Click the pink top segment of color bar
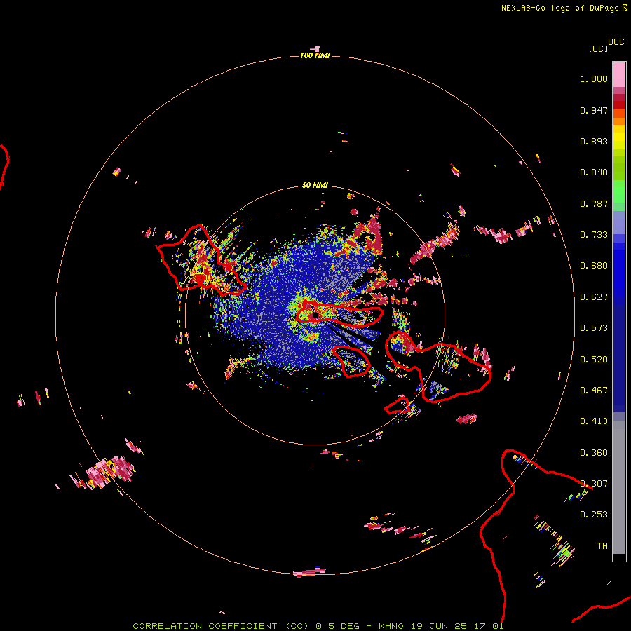Image resolution: width=631 pixels, height=631 pixels. coord(619,75)
